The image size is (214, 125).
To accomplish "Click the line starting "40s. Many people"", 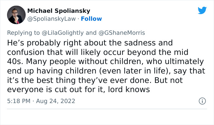I will pyautogui.click(x=105, y=62).
